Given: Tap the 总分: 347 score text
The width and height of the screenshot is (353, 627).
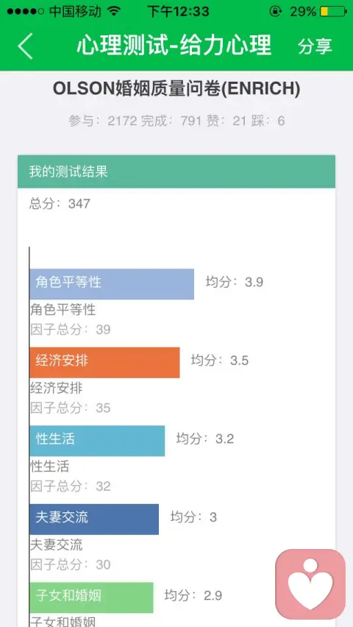Looking at the screenshot, I should point(60,204).
